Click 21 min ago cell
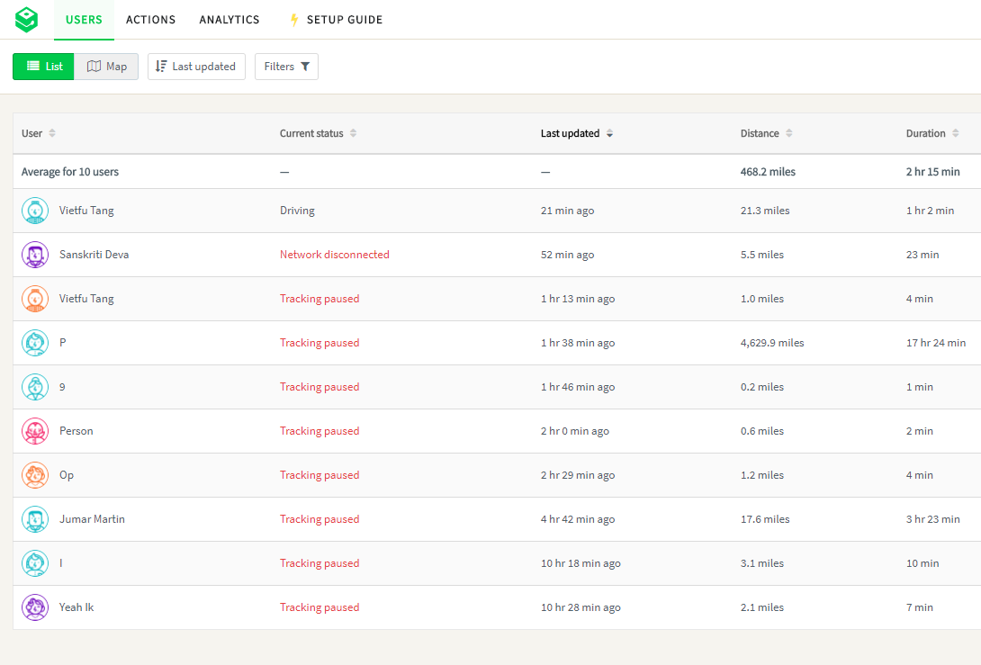Viewport: 981px width, 665px height. (568, 211)
